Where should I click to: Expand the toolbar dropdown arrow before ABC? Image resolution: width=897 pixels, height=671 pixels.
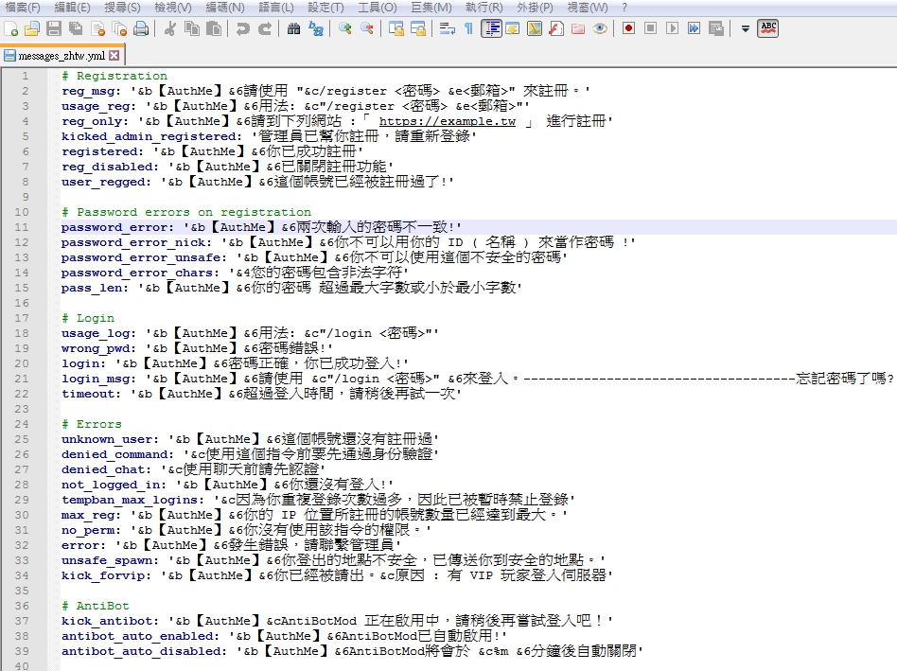point(745,28)
